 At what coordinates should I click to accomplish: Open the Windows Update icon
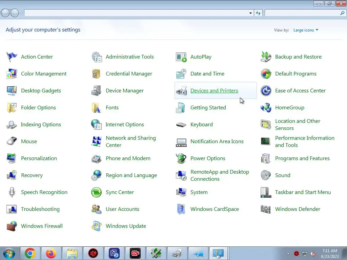[97, 226]
